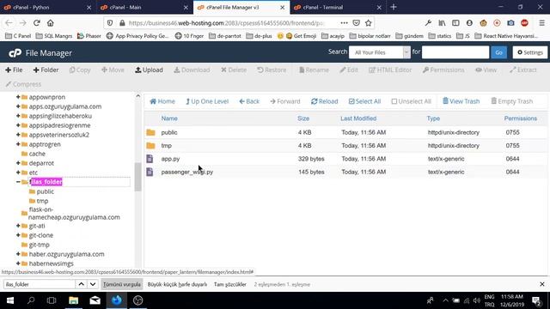Open Firefox from Windows taskbar
550x309 pixels.
pyautogui.click(x=117, y=300)
